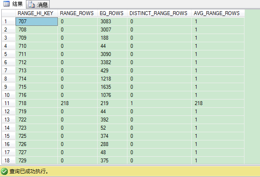Select row header number 18
The height and width of the screenshot is (177, 260).
point(9,161)
